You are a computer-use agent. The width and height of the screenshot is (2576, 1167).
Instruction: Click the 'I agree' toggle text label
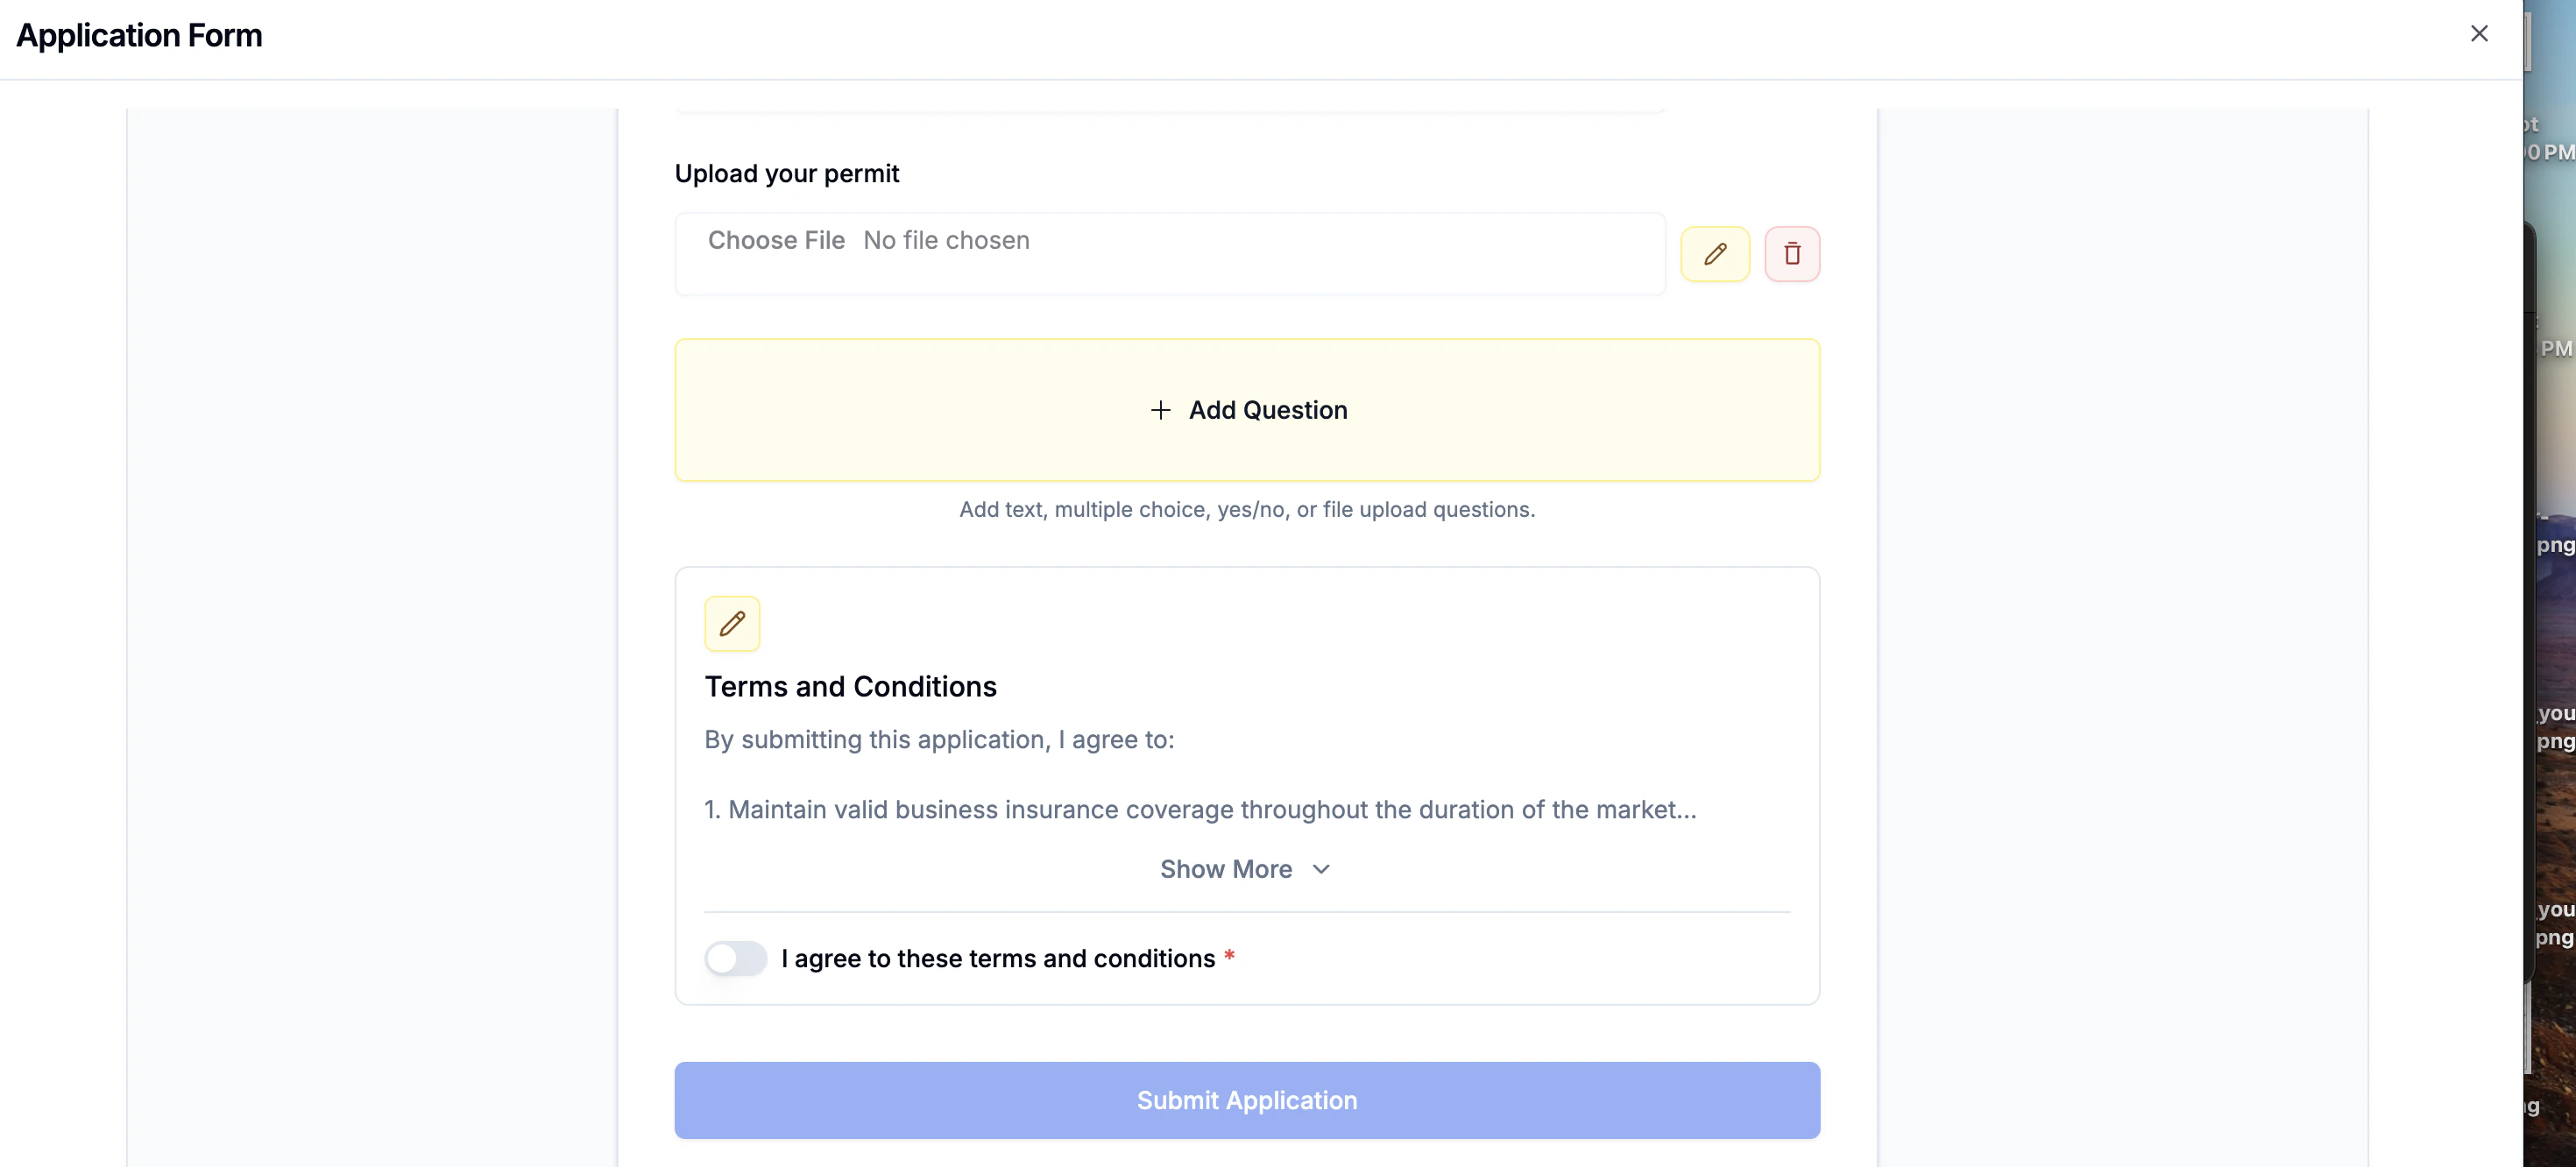click(x=1001, y=957)
